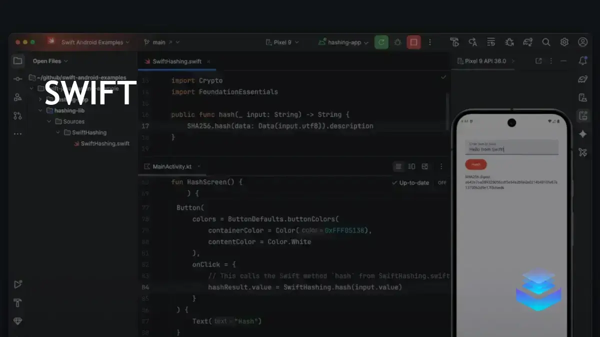
Task: Open the Pixel 9 device selector
Action: [x=281, y=42]
